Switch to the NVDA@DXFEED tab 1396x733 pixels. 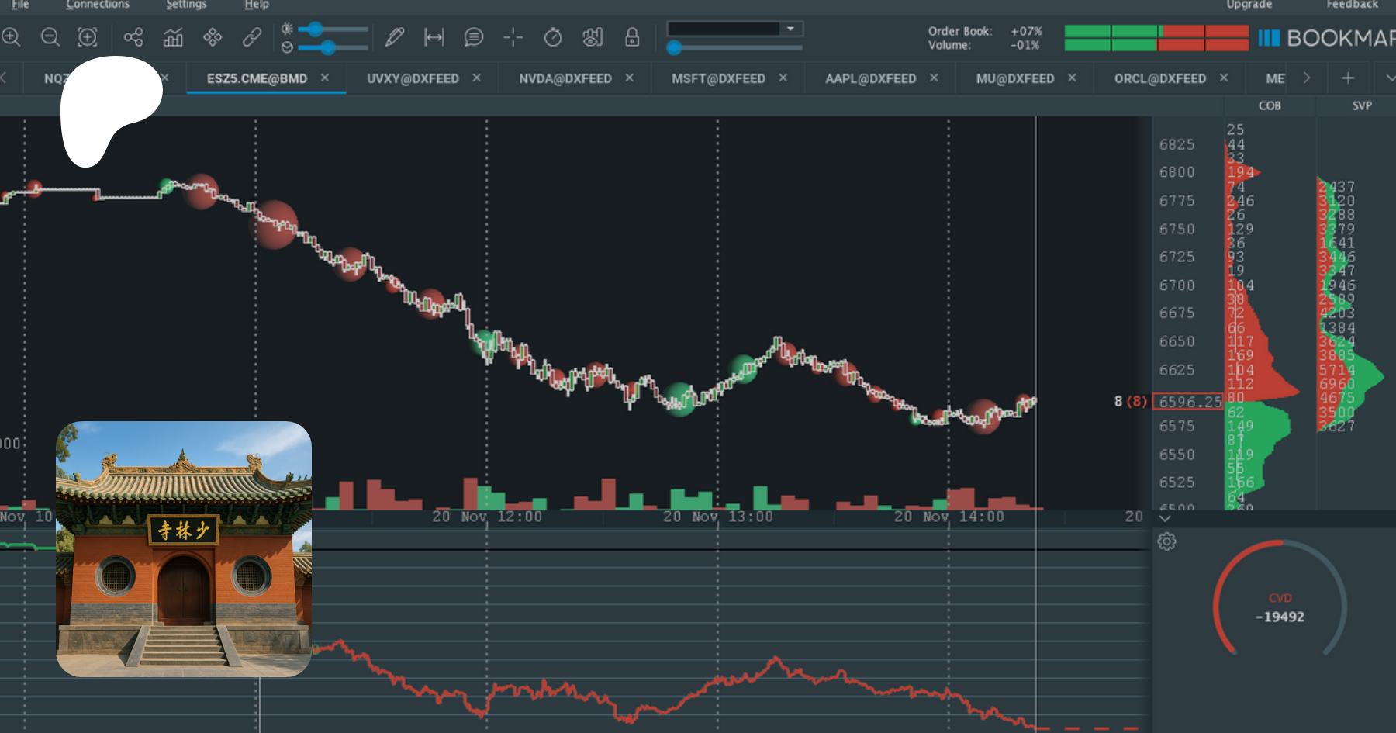point(565,78)
